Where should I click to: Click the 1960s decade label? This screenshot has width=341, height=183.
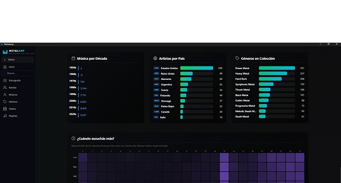pyautogui.click(x=73, y=74)
